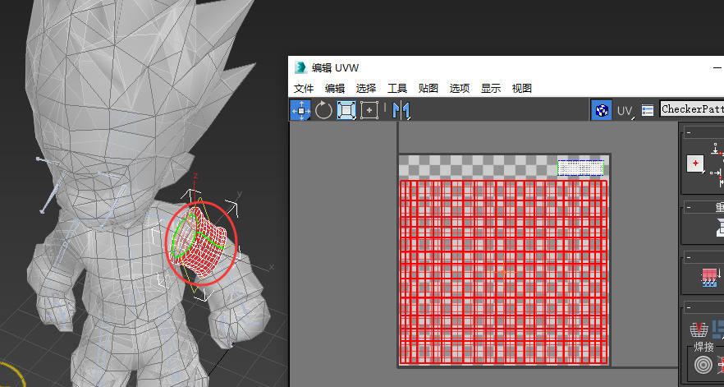
Task: Open the 编辑 menu
Action: point(335,88)
